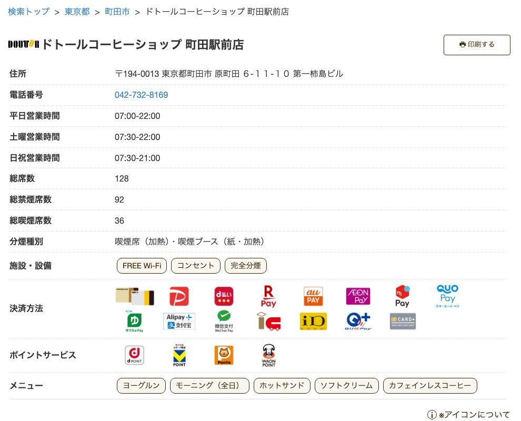This screenshot has height=421, width=521.
Task: Click the Rakuten Pay icon
Action: 268,296
